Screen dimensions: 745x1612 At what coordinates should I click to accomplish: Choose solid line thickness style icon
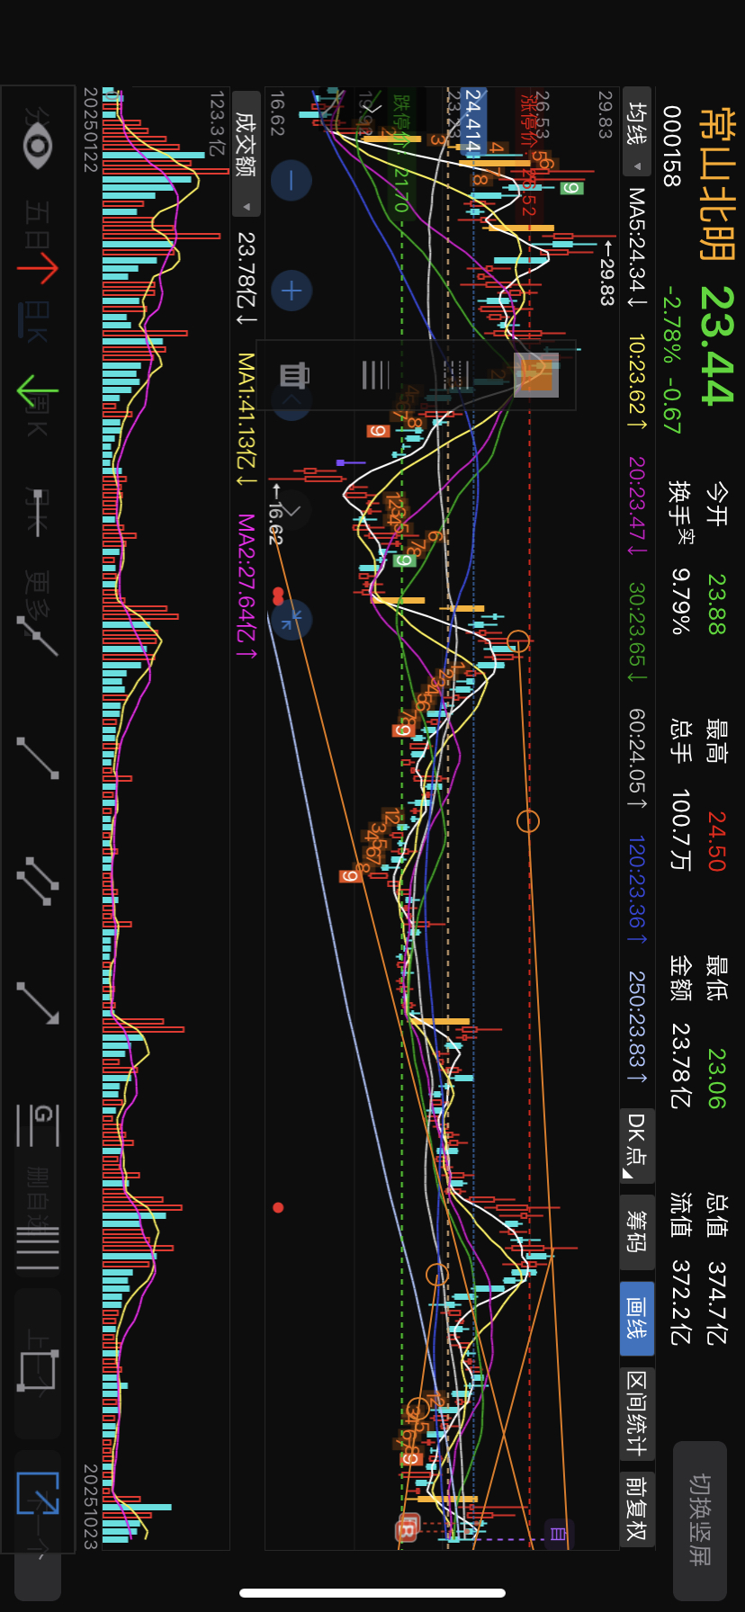(375, 375)
